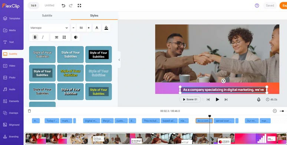Open the Manrope font dropdown
Viewport: 287px width, 145px height.
pos(49,28)
